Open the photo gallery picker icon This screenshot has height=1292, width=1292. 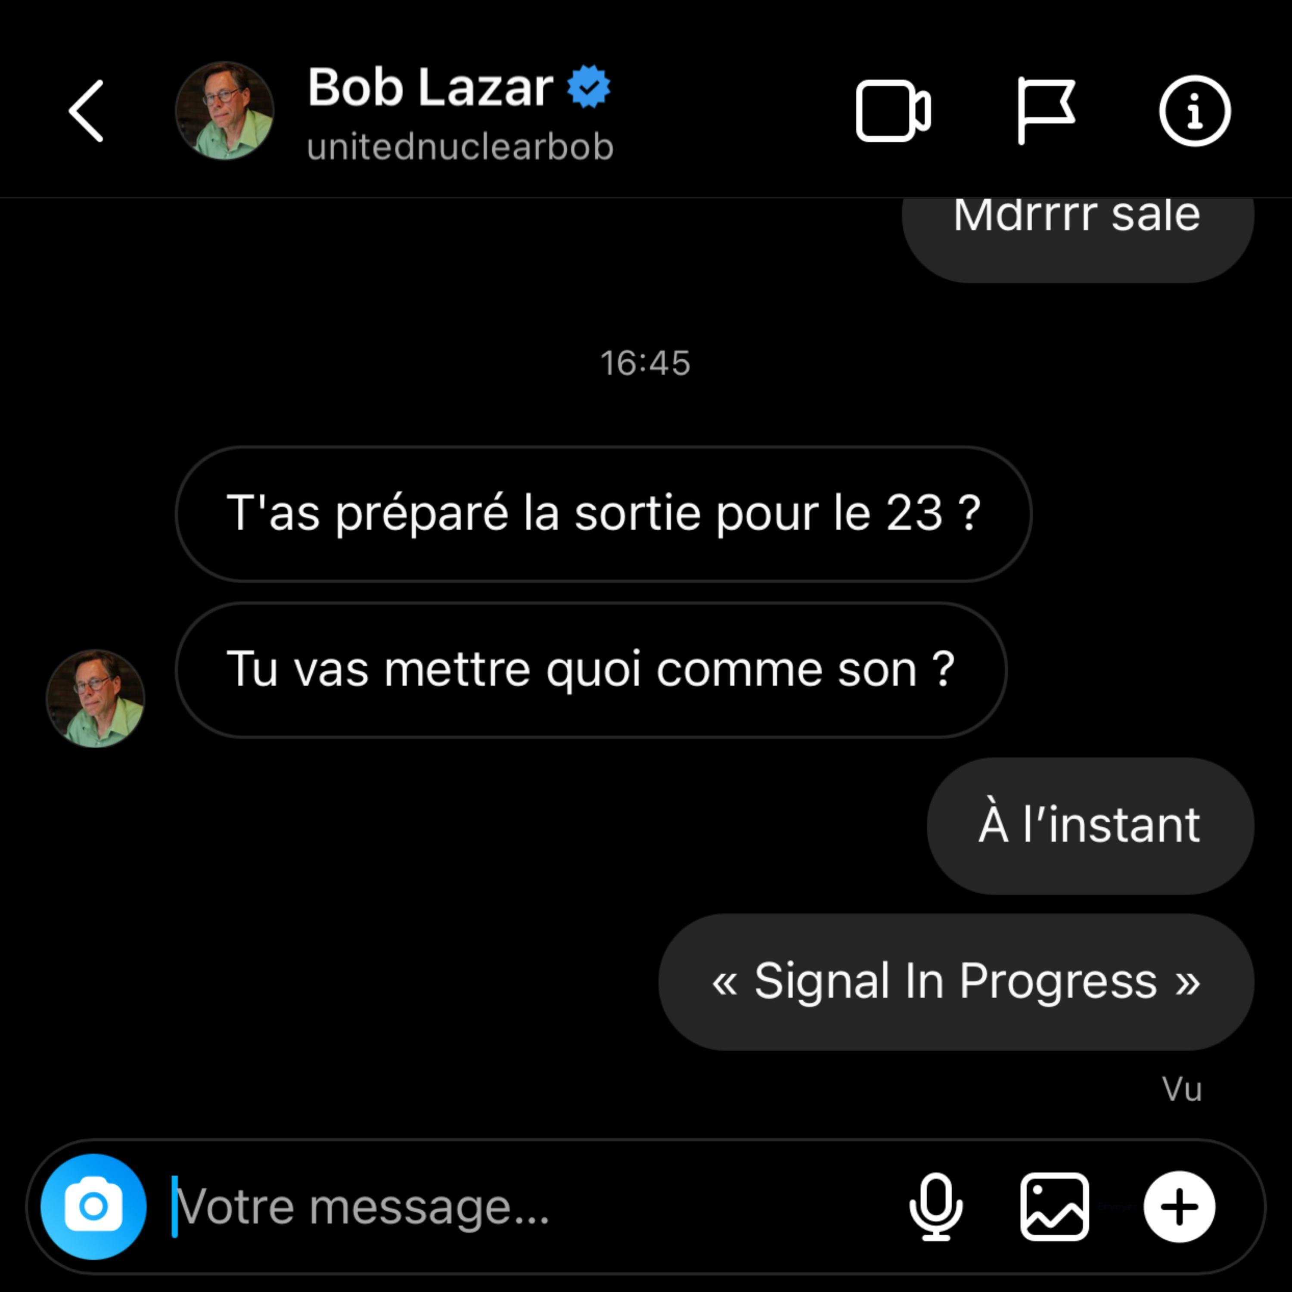(1055, 1206)
